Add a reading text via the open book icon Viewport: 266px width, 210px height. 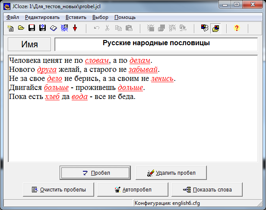(54, 28)
